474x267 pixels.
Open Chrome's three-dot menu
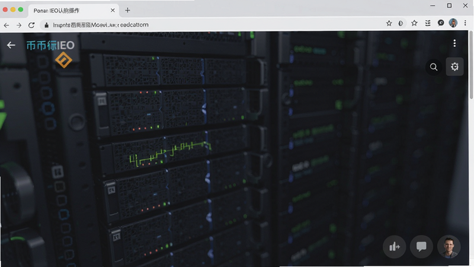coord(465,23)
